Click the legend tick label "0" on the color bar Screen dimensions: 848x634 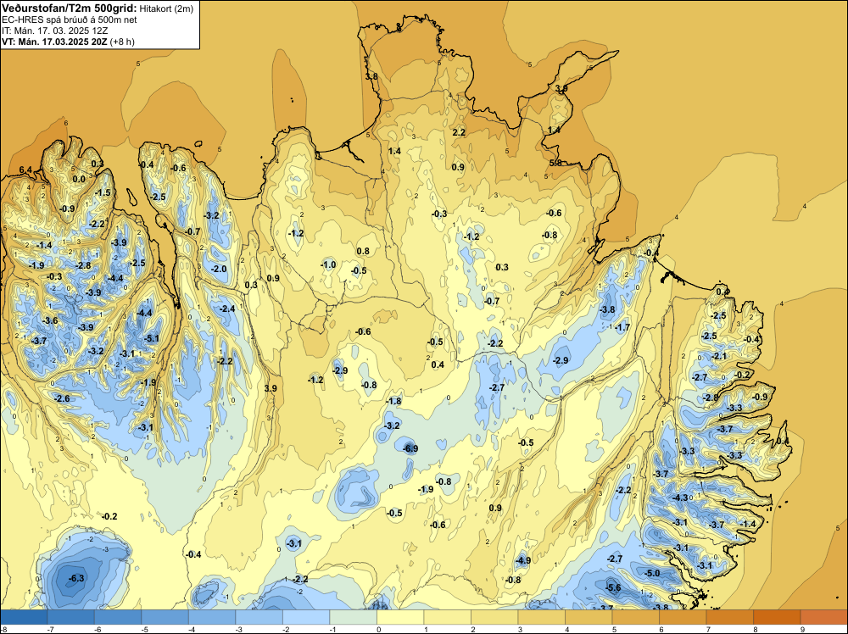coord(378,629)
